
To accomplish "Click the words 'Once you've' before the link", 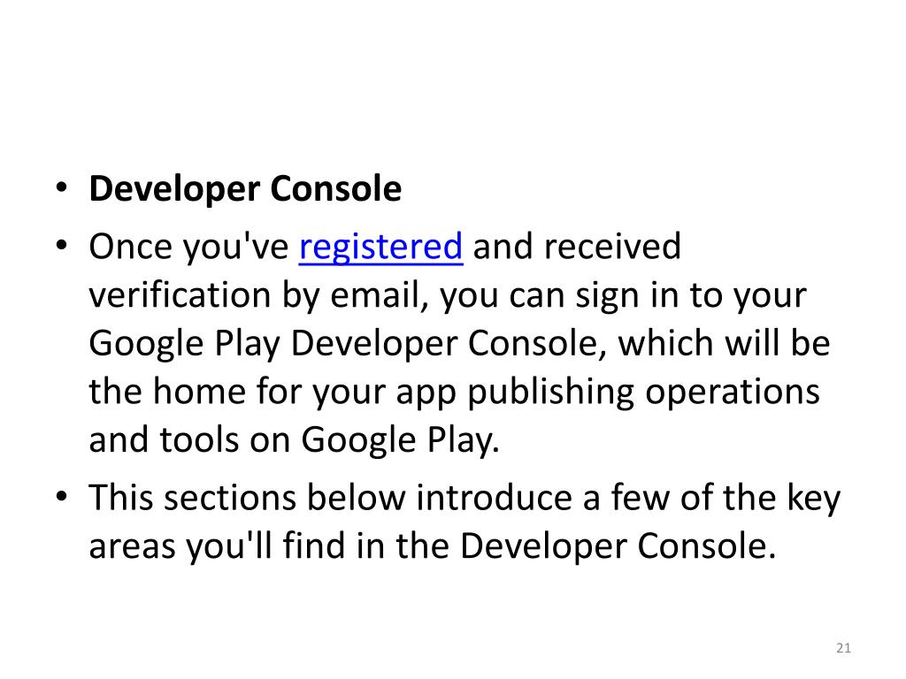I will (188, 248).
